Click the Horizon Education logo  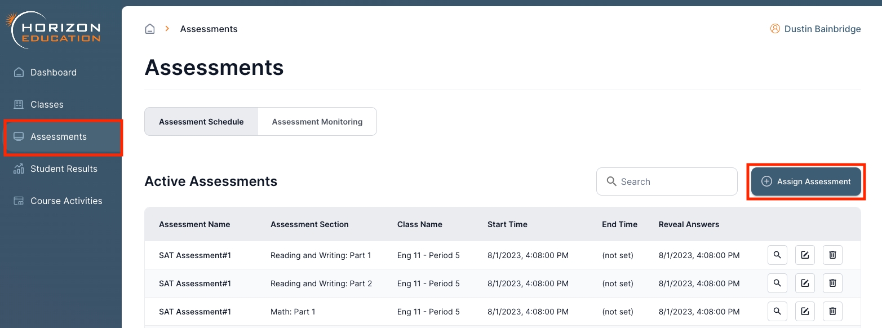click(54, 31)
